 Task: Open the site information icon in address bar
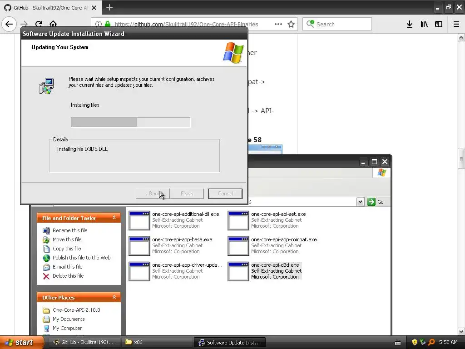(99, 24)
